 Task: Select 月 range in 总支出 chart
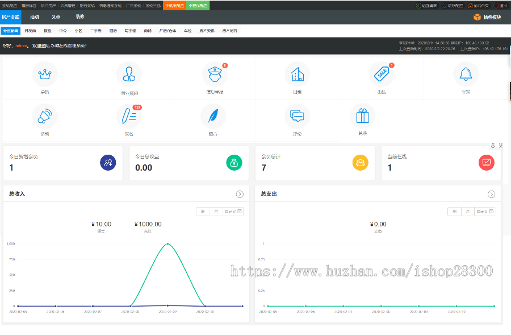click(468, 212)
